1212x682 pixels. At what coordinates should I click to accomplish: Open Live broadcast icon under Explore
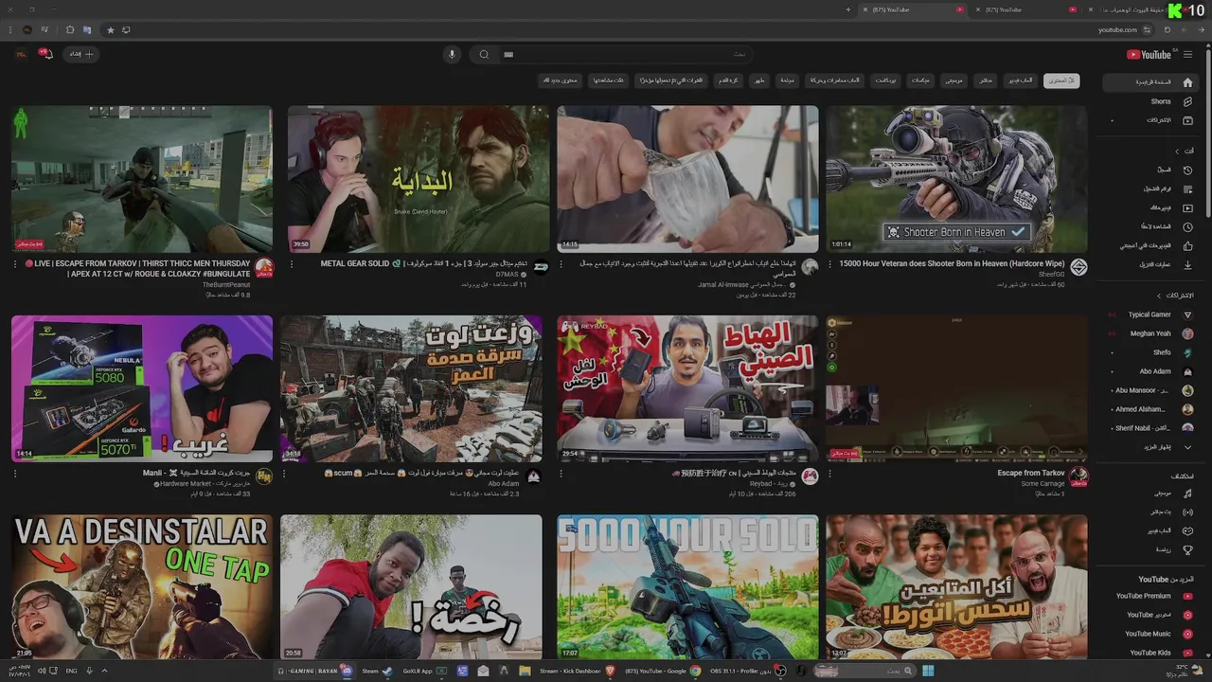point(1187,512)
